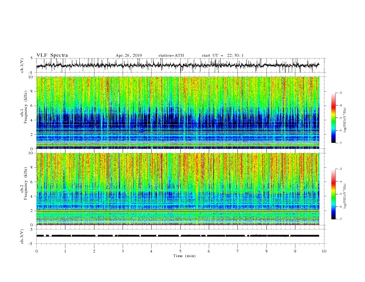Click the ch.1 colorbar tick "-3"
365x282 pixels.
(340, 93)
